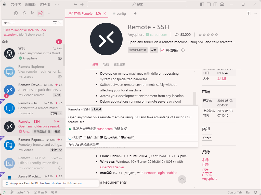Click to import all local VS Code extensions
The height and width of the screenshot is (195, 261).
[x=25, y=32]
